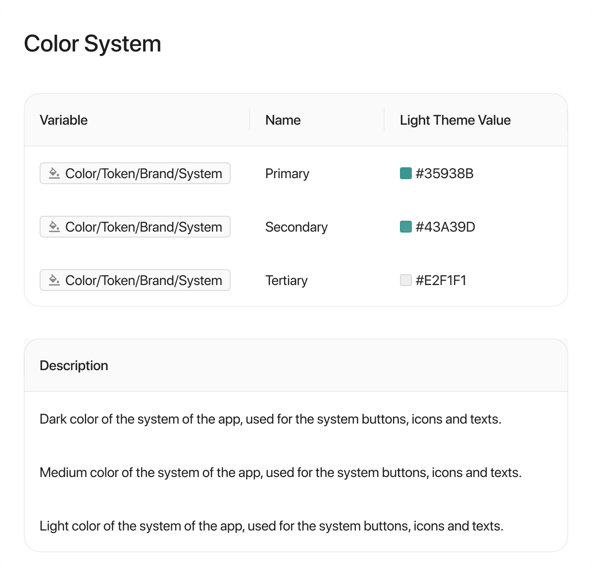Click the Light color description text

271,526
